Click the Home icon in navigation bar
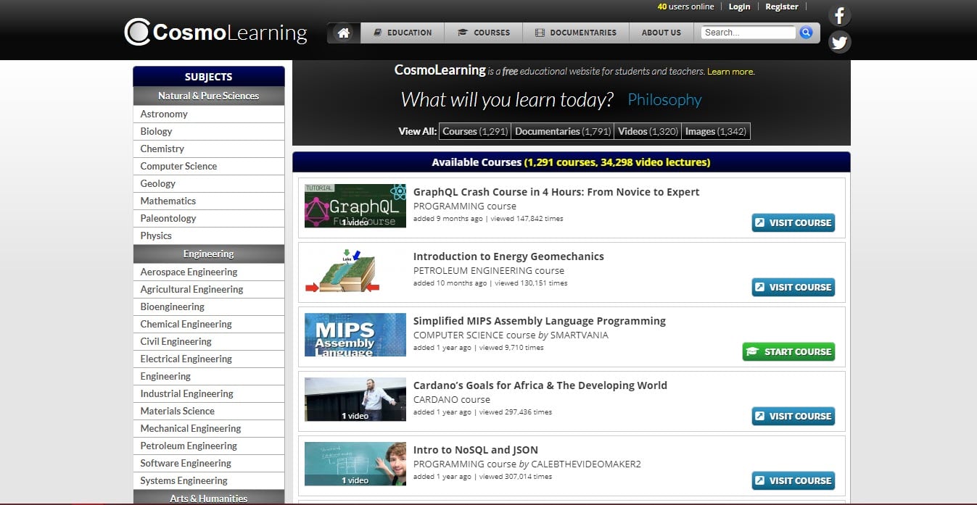977x505 pixels. (x=344, y=33)
